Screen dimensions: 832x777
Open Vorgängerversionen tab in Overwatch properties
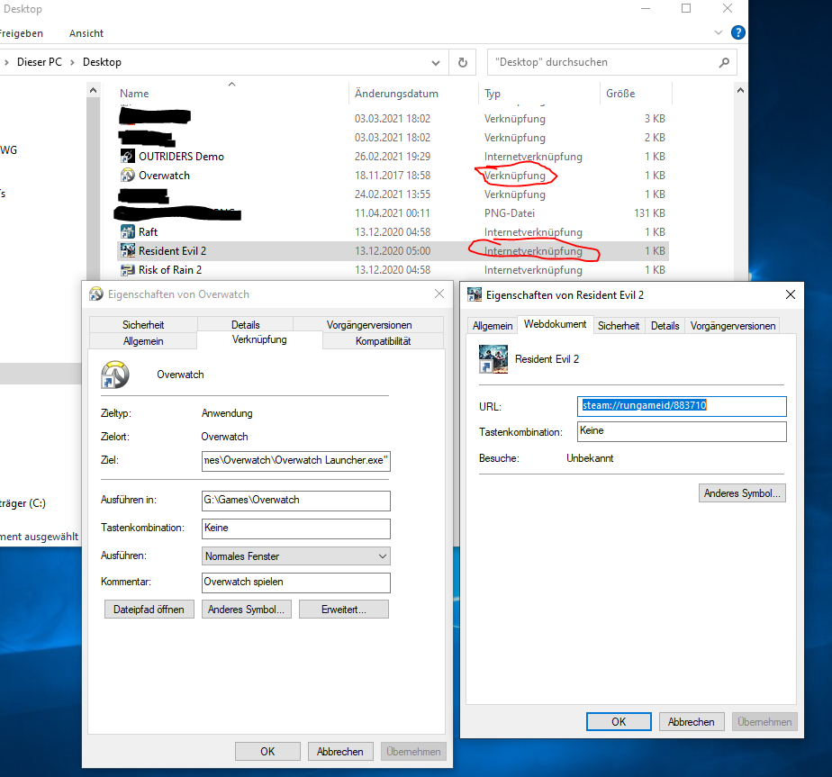(x=369, y=324)
